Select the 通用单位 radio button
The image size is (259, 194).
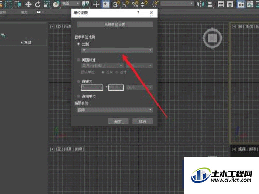[78, 96]
